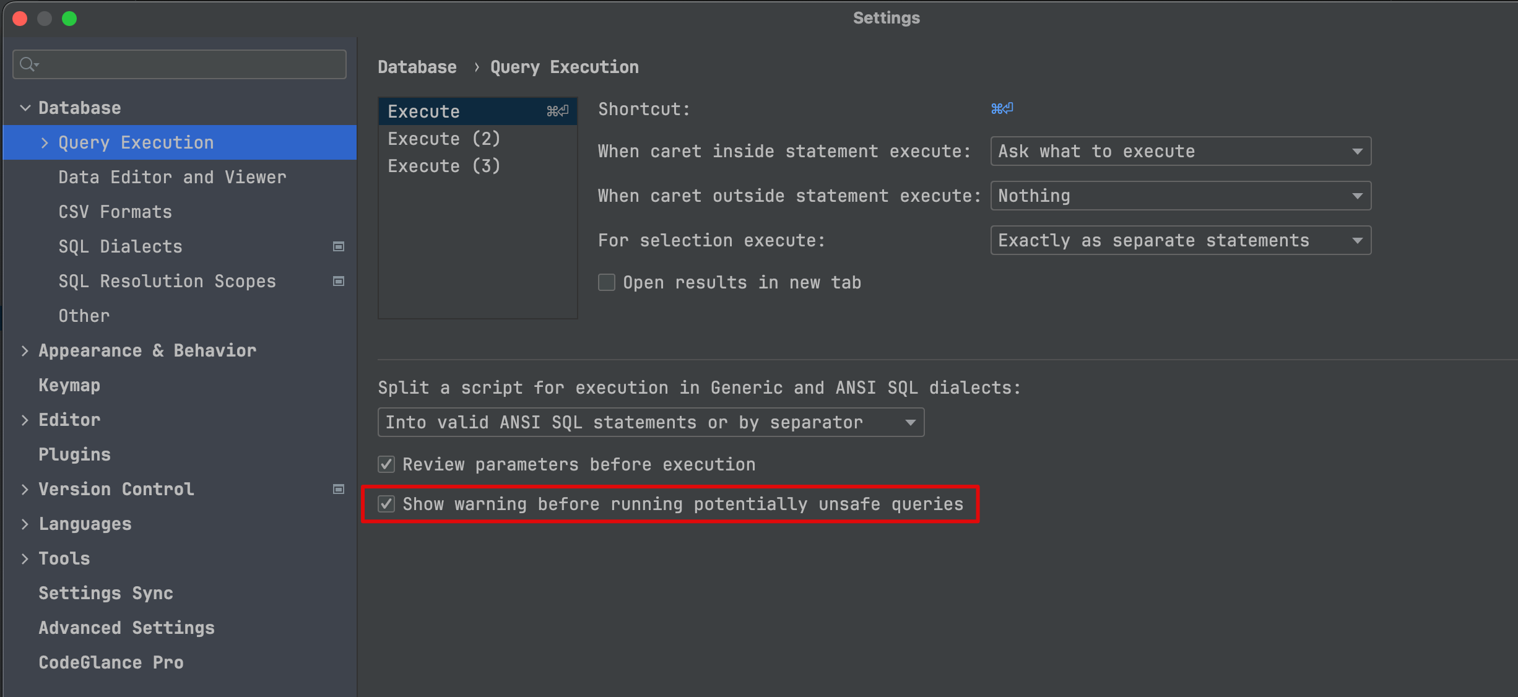Disable Show warning before unsafe queries
This screenshot has height=697, width=1518.
tap(388, 504)
